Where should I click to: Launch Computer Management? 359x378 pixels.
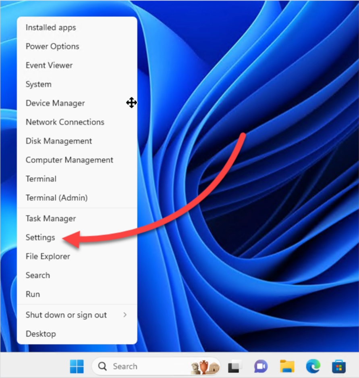pos(77,160)
